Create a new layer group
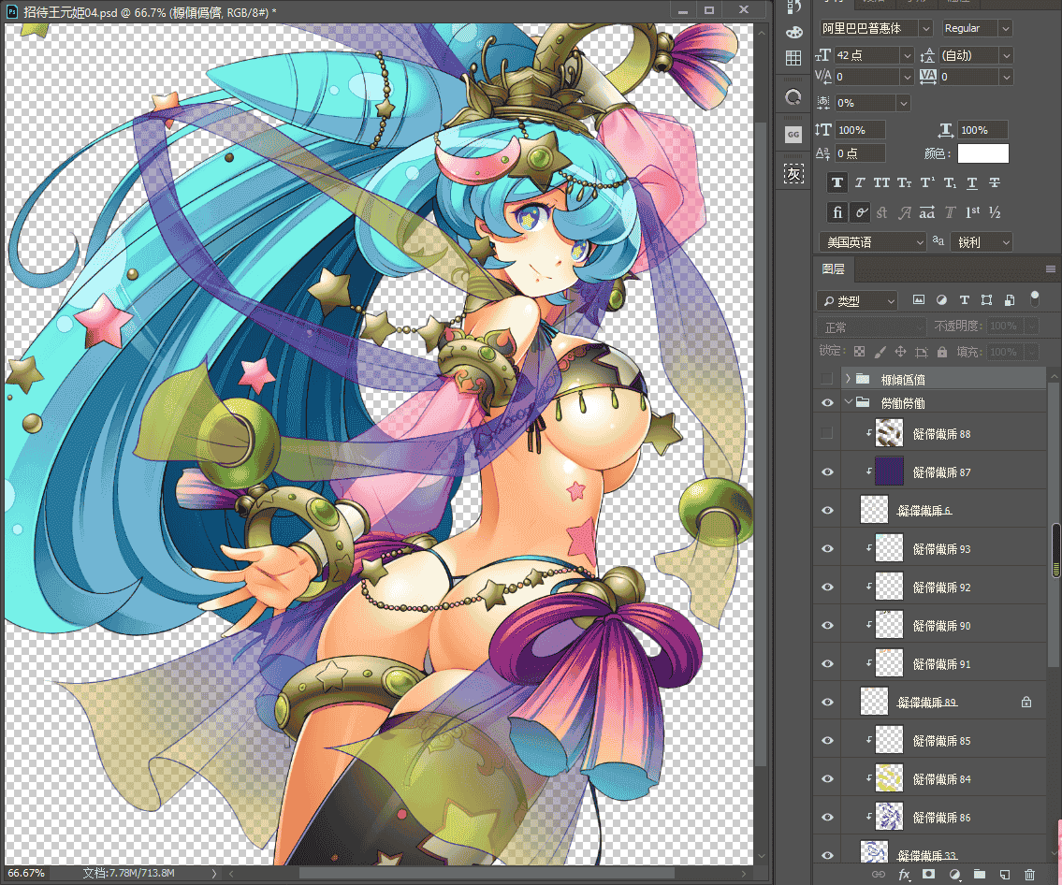 click(980, 875)
